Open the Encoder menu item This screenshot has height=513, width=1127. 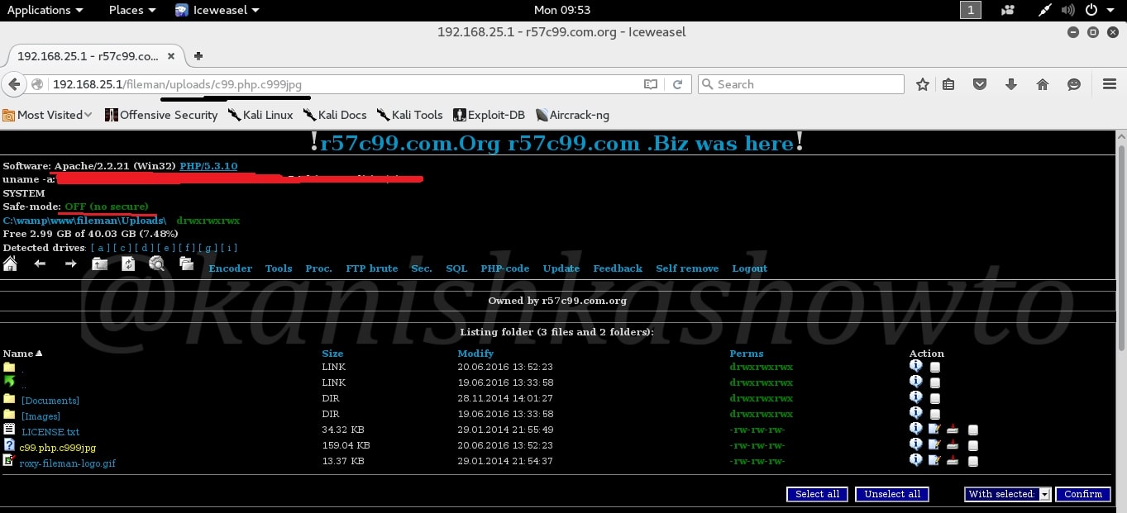(231, 268)
